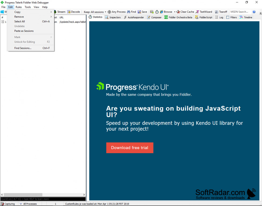Open the All Processes filter in status bar
The width and height of the screenshot is (262, 206).
tap(28, 204)
